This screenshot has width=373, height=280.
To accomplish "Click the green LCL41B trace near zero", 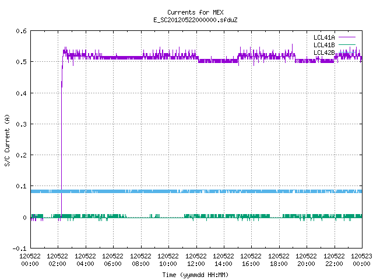I will coord(196,216).
